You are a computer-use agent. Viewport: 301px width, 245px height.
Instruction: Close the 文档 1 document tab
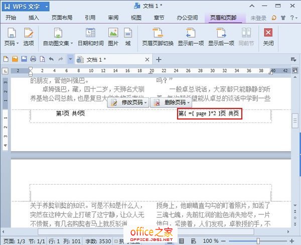(147, 60)
